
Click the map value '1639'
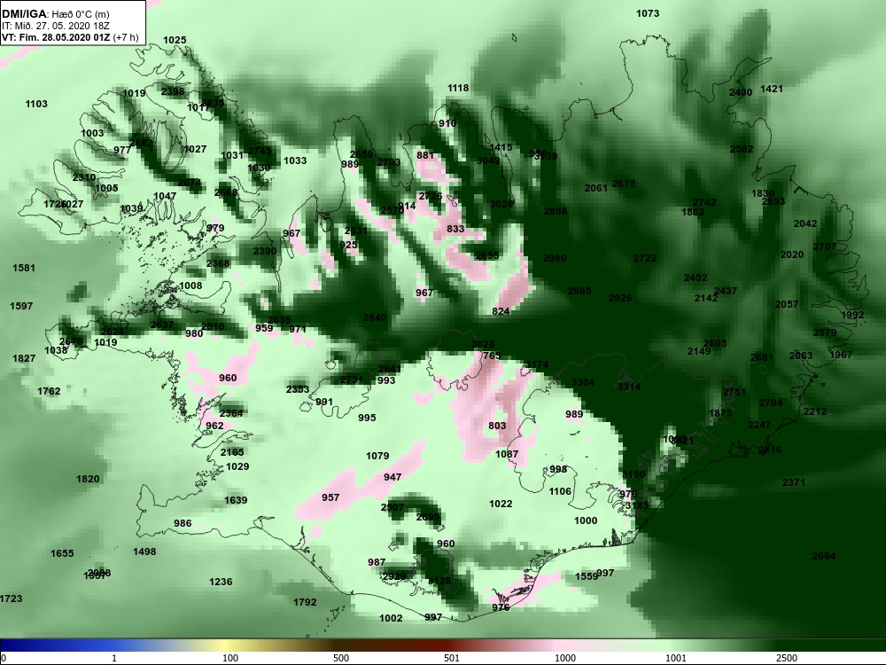click(236, 500)
